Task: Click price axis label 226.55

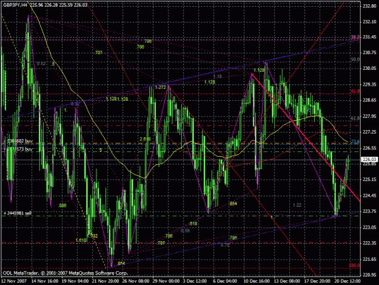Action: click(369, 148)
